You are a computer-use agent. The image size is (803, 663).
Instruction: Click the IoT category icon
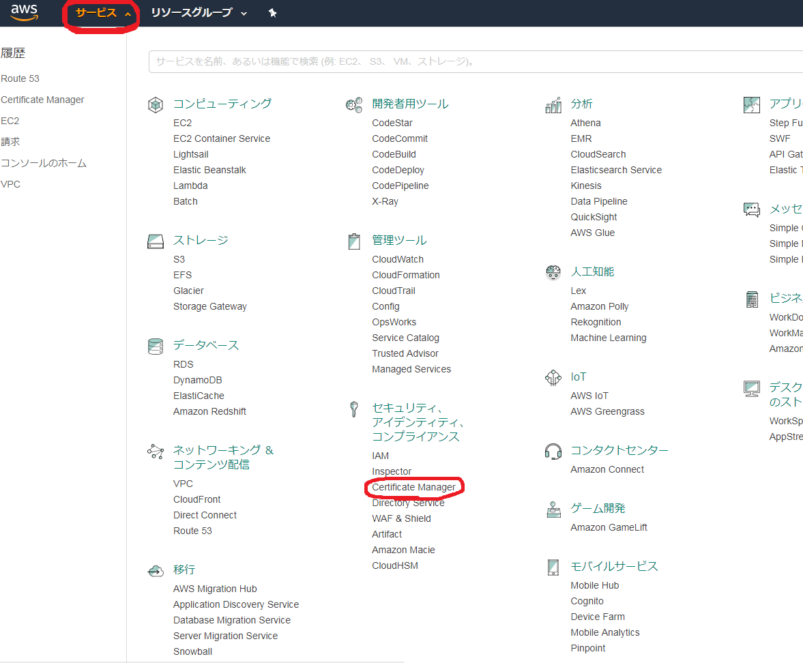point(553,378)
